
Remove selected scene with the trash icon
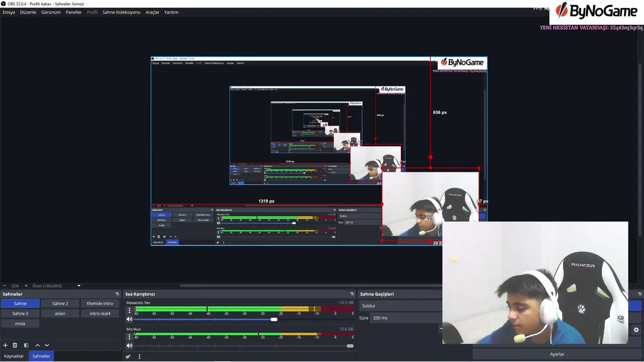pos(15,345)
